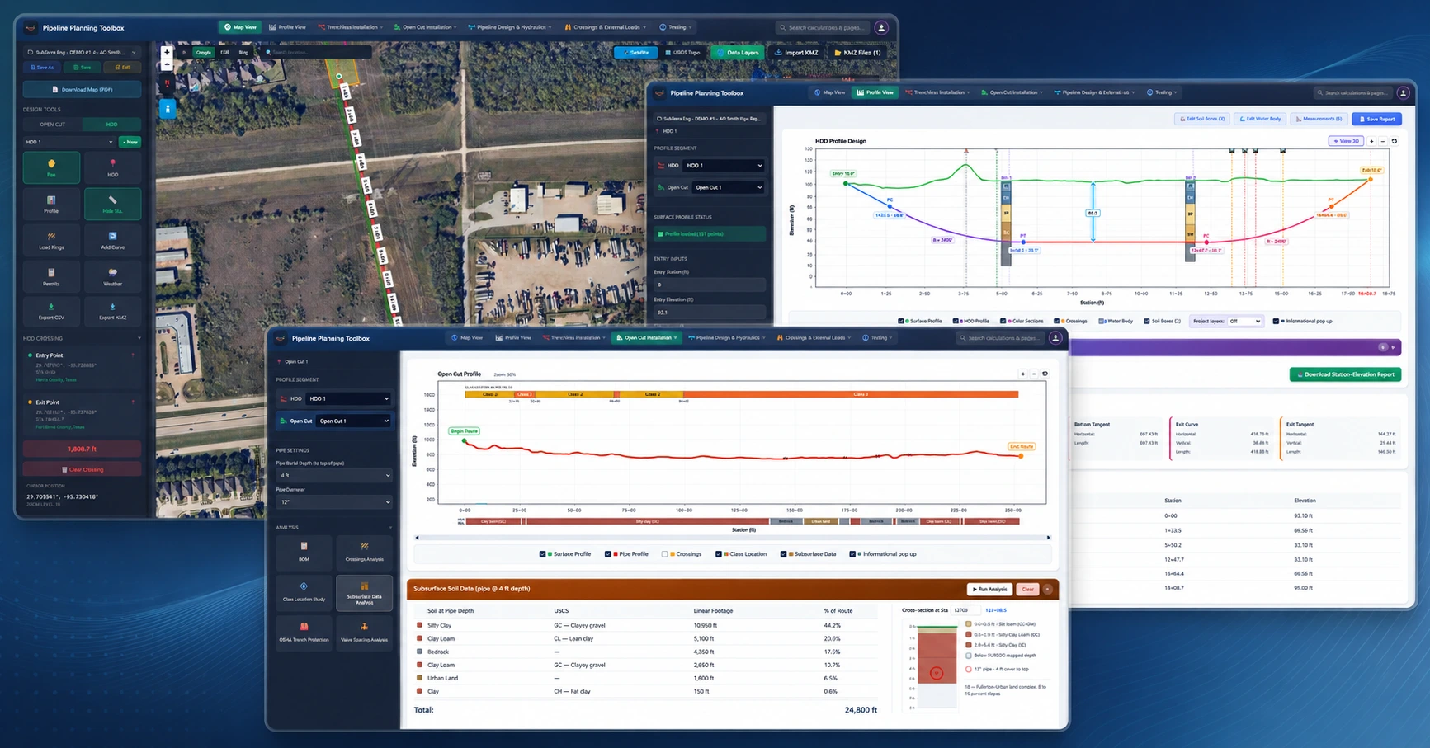
Task: Click the Download Map (PDF) button
Action: tap(82, 89)
